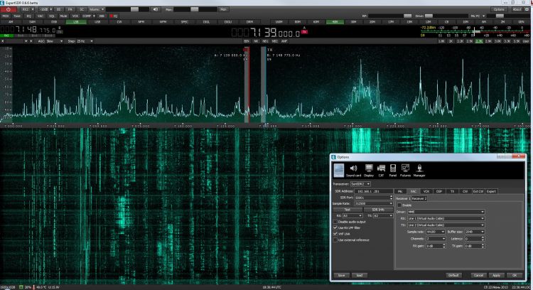
Task: Select the CW mode button
Action: pyautogui.click(x=119, y=22)
